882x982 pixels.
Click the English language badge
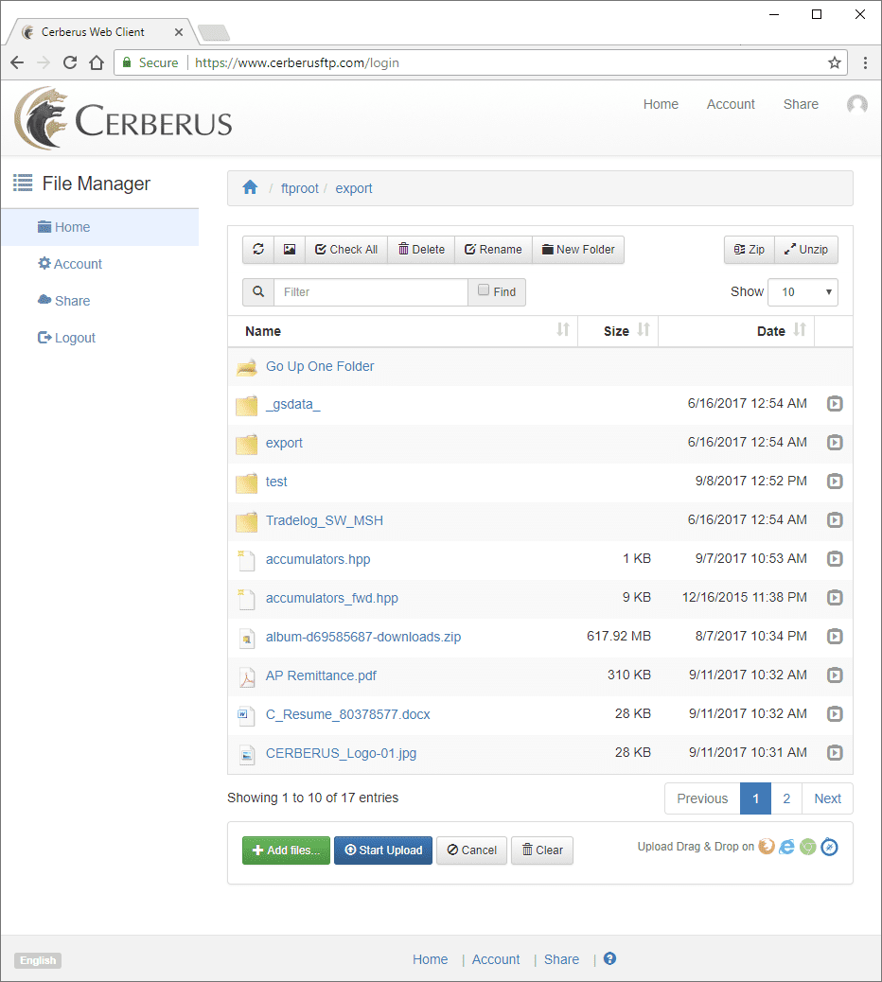coord(38,960)
